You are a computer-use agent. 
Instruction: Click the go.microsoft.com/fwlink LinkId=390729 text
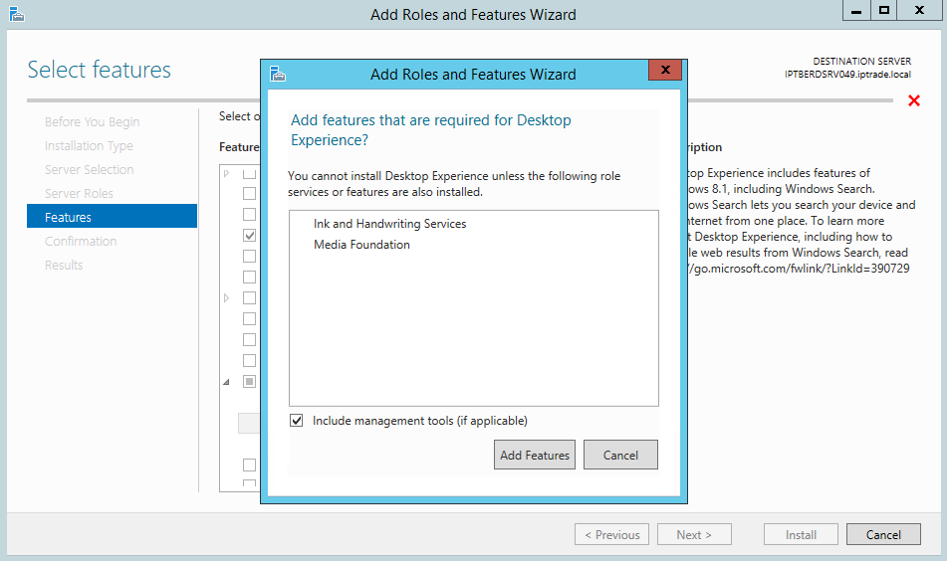click(801, 269)
